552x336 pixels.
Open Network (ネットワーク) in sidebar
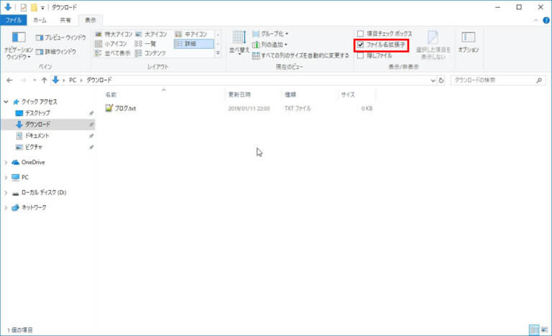click(x=34, y=208)
